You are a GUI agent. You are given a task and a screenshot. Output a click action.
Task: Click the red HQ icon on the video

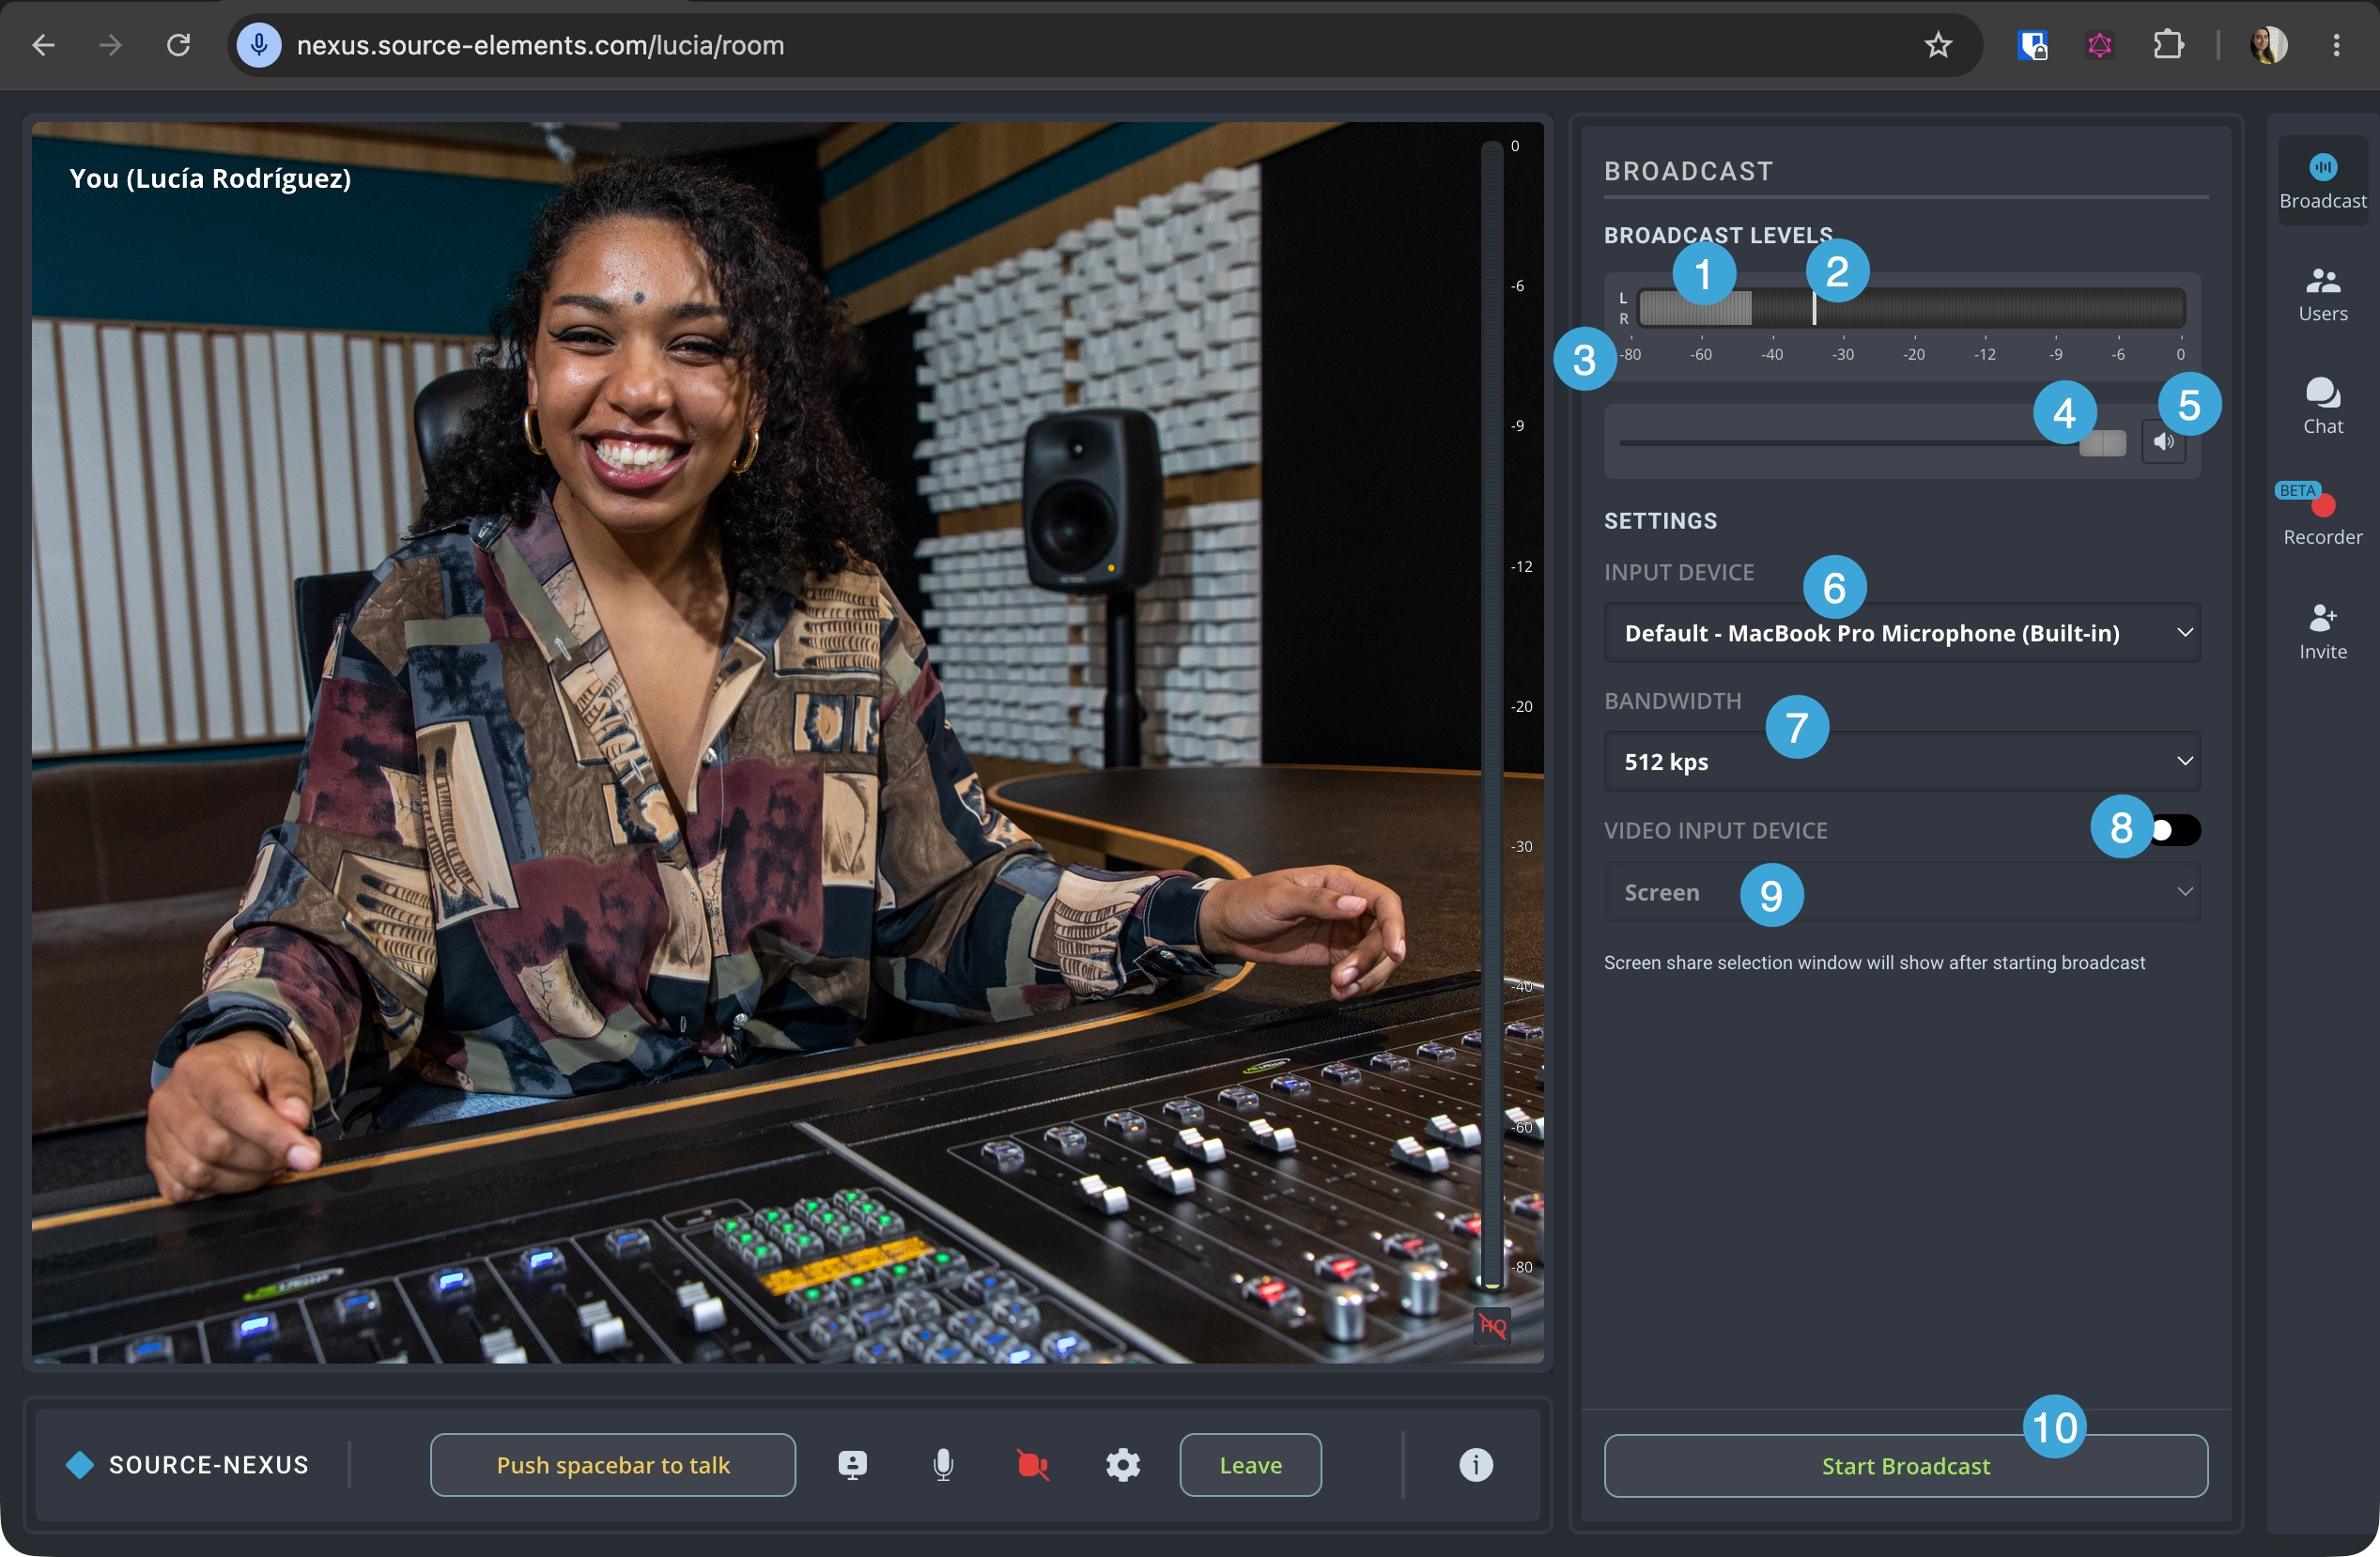tap(1492, 1326)
